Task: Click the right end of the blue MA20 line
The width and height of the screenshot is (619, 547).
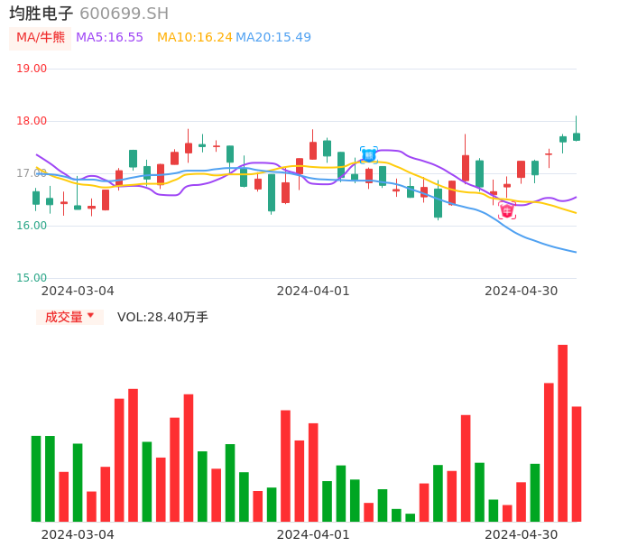Action: (x=575, y=252)
